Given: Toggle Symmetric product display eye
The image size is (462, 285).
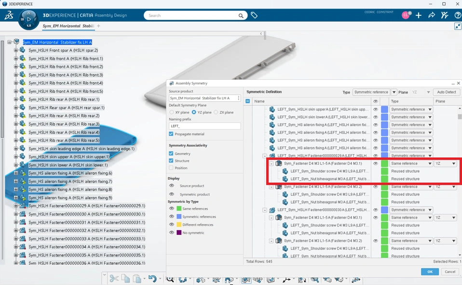Looking at the screenshot, I should click(172, 194).
